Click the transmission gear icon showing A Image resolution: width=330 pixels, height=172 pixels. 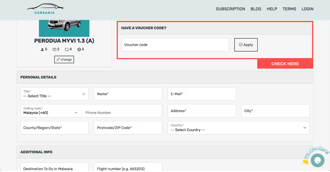tap(79, 49)
